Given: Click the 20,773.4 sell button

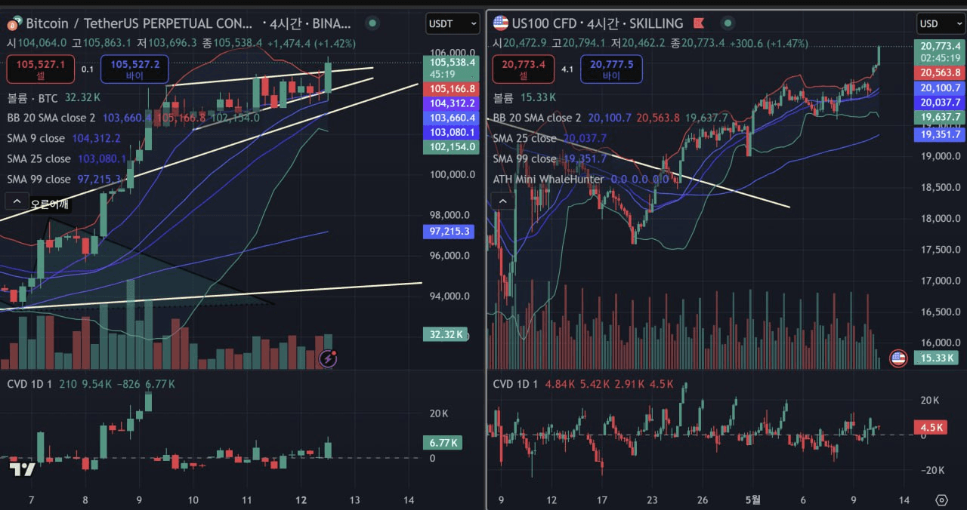Looking at the screenshot, I should pos(524,69).
